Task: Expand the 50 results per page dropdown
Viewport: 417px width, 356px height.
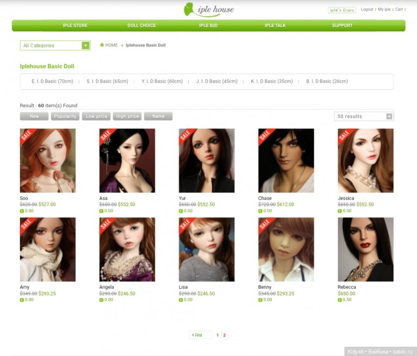Action: point(364,116)
